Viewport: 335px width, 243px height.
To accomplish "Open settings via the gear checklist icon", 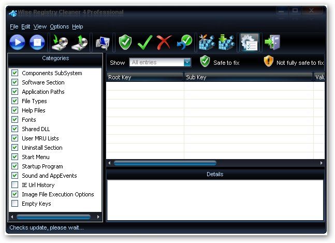I will pos(250,42).
